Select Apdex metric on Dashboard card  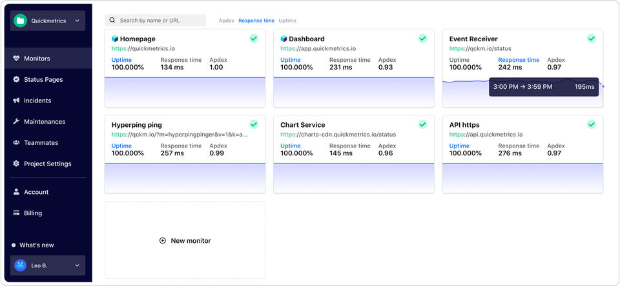(387, 60)
